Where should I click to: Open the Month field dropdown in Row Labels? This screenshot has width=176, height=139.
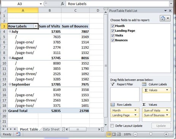pos(135,110)
